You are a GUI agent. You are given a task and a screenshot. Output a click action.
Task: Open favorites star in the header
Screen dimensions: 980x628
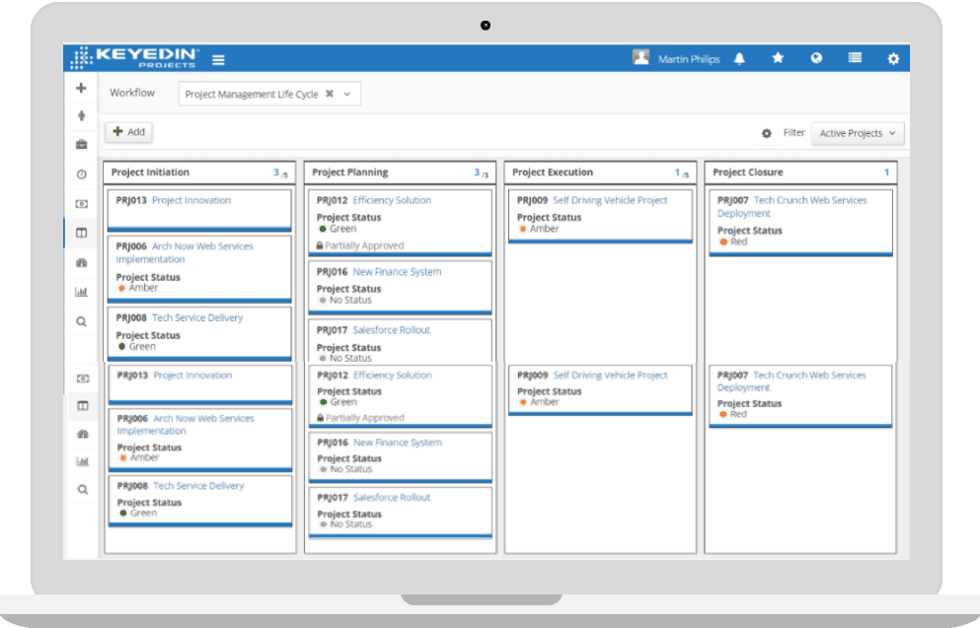tap(778, 58)
